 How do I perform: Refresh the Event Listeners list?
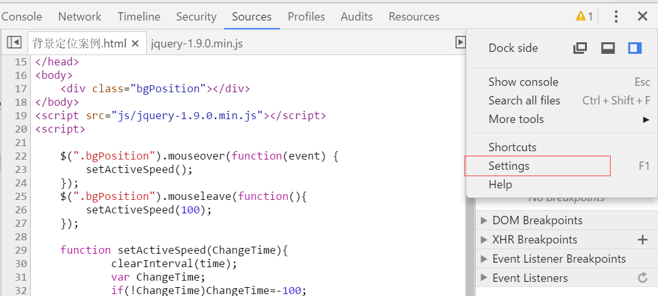pos(643,277)
